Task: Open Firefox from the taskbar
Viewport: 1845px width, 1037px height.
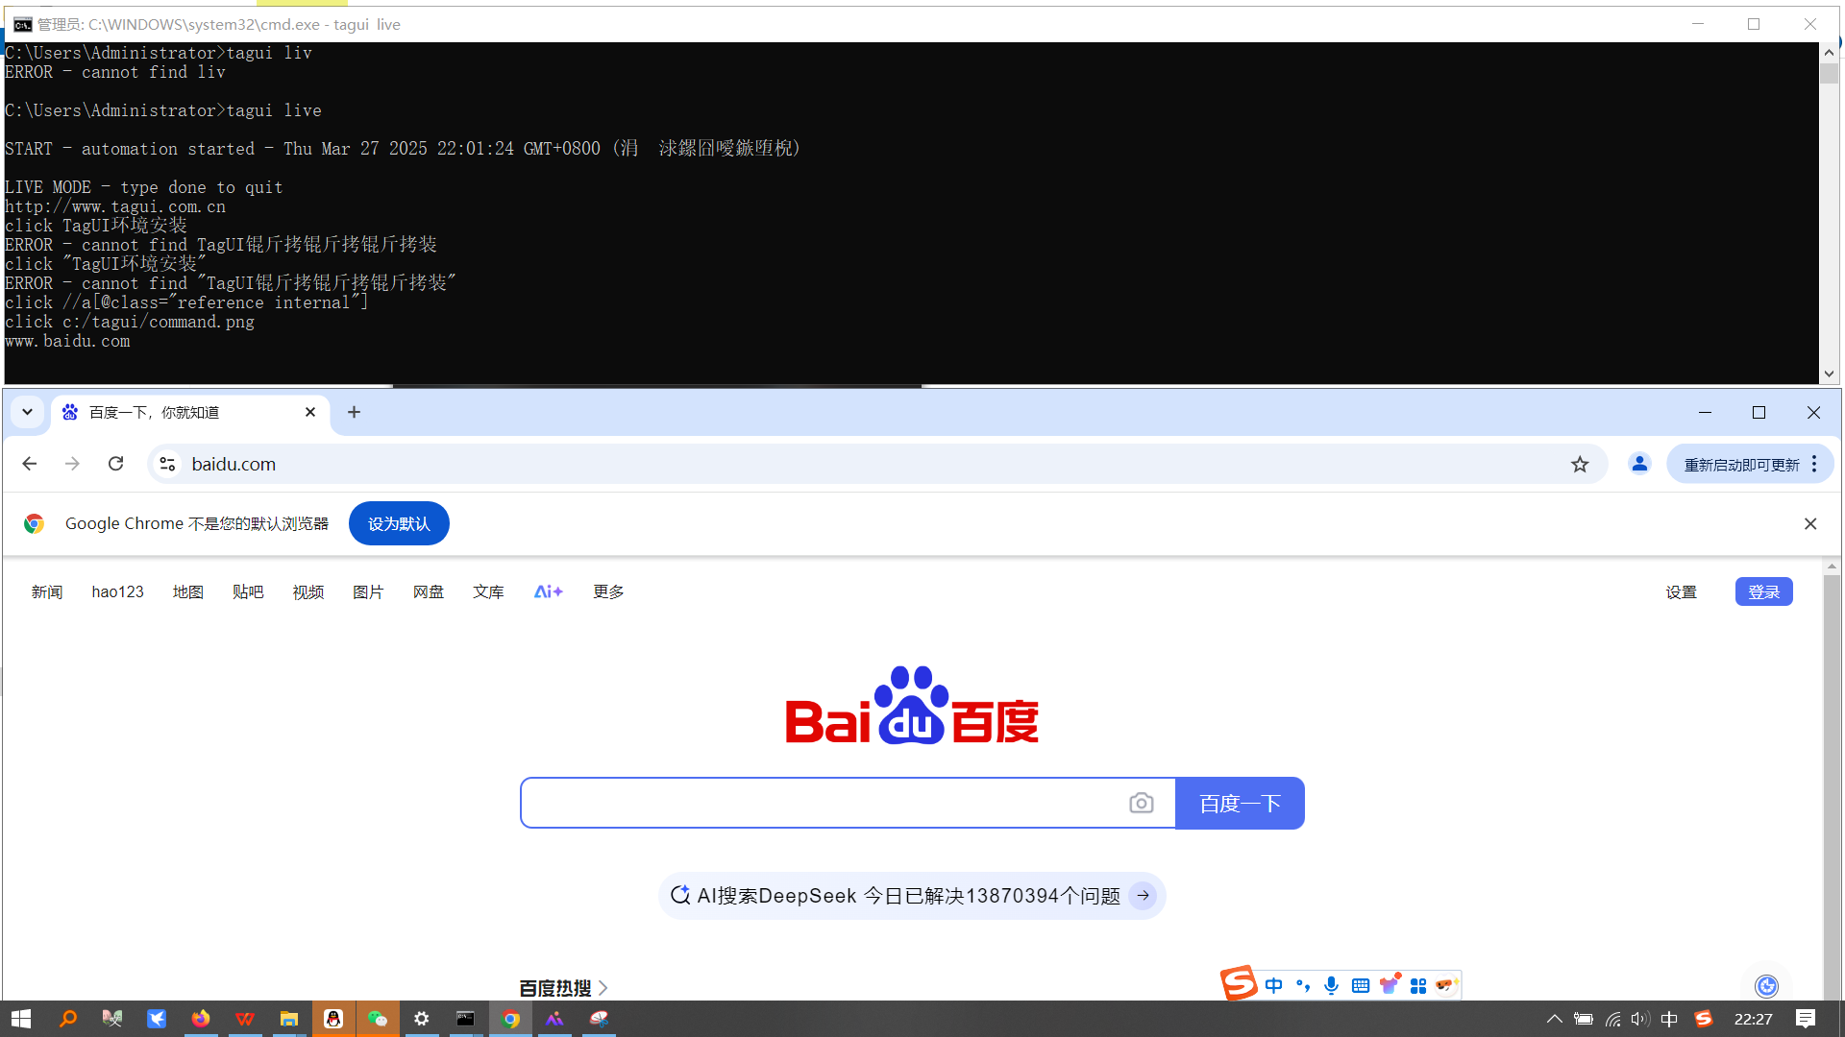Action: point(200,1019)
